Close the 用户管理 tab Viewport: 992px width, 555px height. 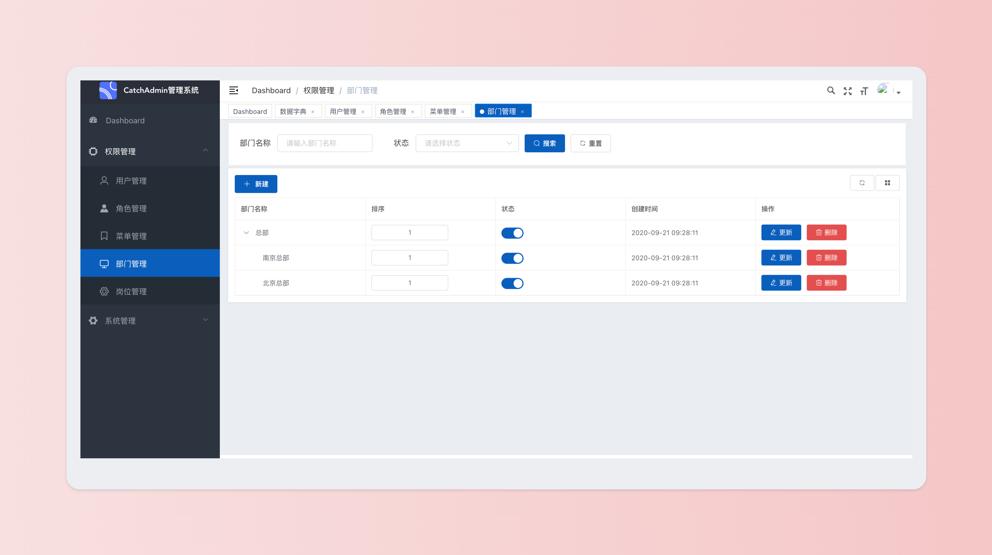click(363, 112)
